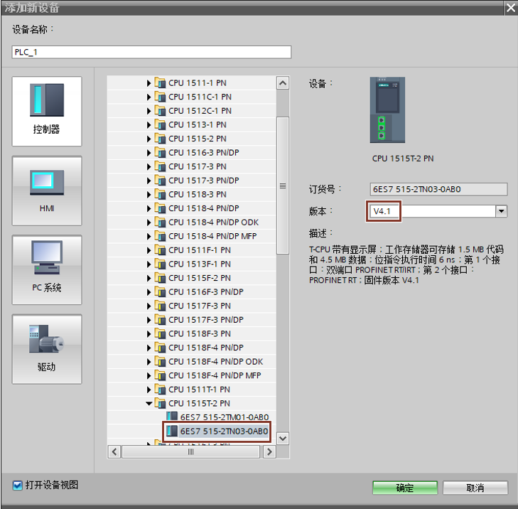Close the 添加新设备 dialog
The width and height of the screenshot is (518, 509).
coord(511,8)
